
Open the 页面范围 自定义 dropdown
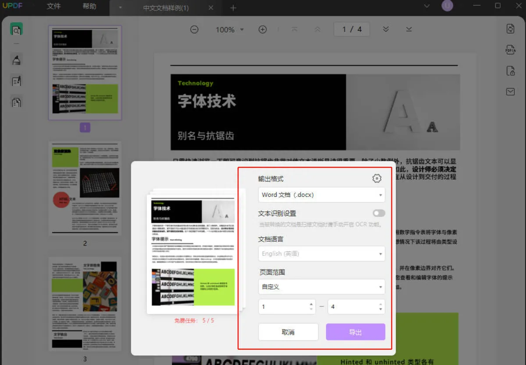(x=321, y=287)
